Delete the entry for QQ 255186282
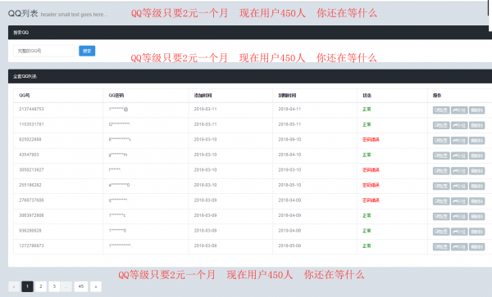The height and width of the screenshot is (297, 492). tap(477, 187)
